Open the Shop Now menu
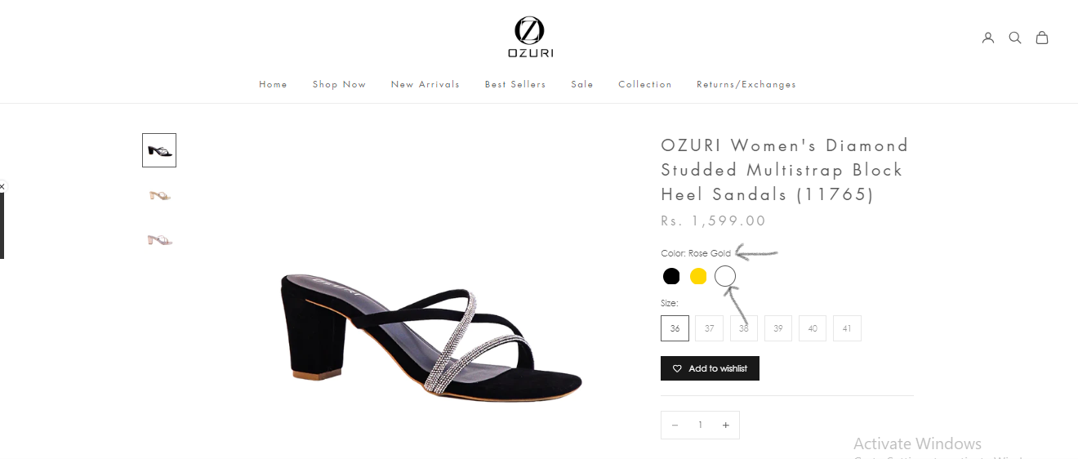Screen dimensions: 1078x459 click(x=339, y=84)
